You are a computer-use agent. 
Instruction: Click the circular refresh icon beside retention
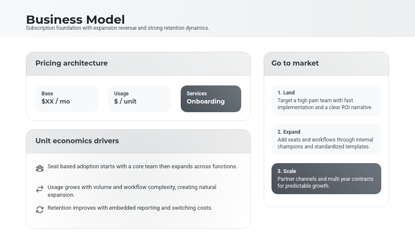coord(40,210)
